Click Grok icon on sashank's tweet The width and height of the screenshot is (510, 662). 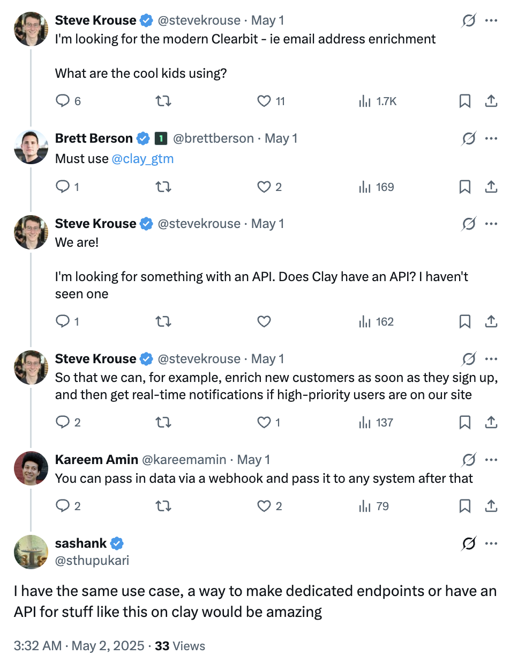click(x=468, y=544)
